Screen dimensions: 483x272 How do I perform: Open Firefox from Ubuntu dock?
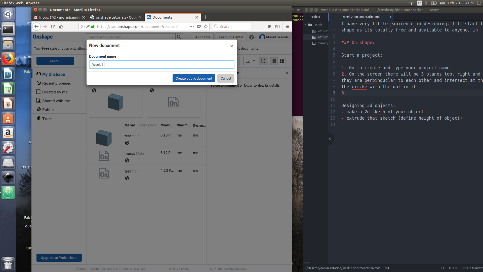[8, 59]
